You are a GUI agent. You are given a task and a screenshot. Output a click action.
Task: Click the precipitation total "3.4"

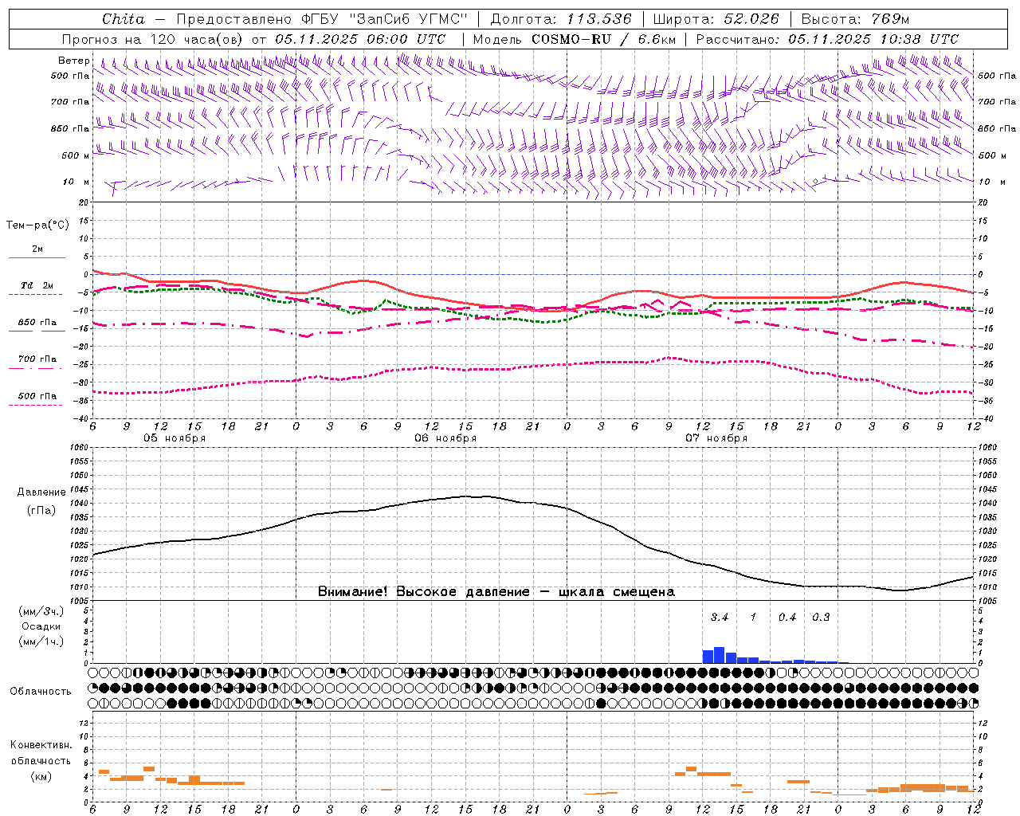coord(720,617)
